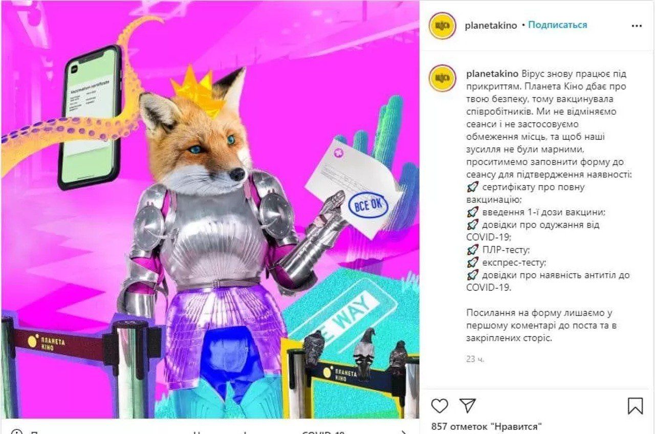Click the ВСЕ ОК stamp in image
The height and width of the screenshot is (434, 655).
coord(368,205)
